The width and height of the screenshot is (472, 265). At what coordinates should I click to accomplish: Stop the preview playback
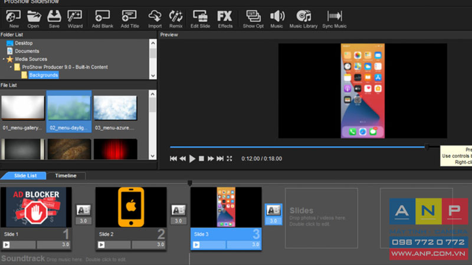pos(201,158)
